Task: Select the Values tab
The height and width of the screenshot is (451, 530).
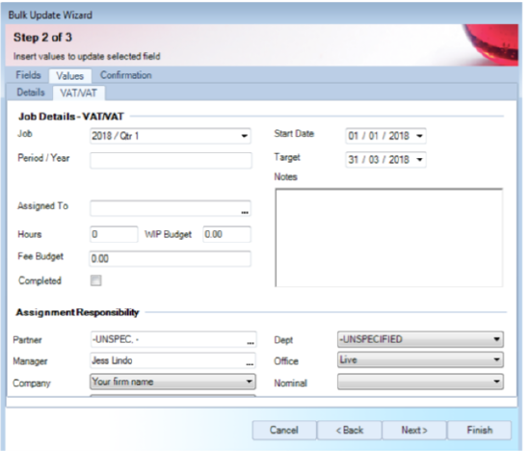Action: click(x=70, y=76)
